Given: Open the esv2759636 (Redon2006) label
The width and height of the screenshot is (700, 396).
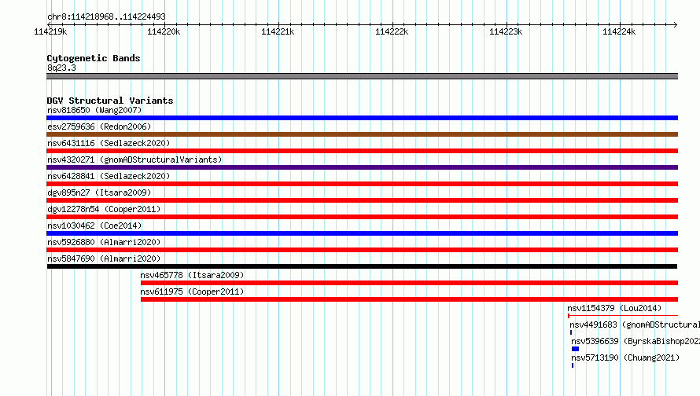Looking at the screenshot, I should (99, 126).
